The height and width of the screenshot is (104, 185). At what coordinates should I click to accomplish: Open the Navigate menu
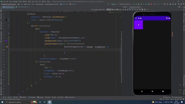tap(15, 1)
